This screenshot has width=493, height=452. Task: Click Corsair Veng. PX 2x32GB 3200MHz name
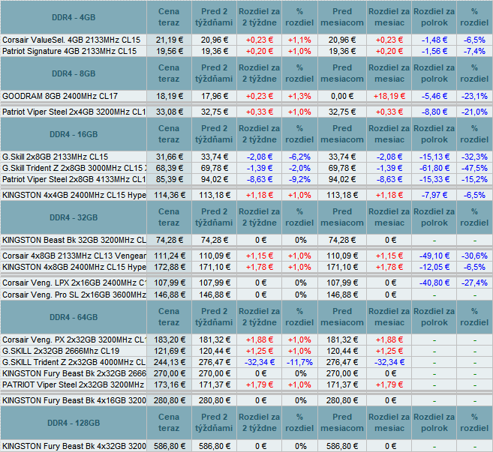(74, 340)
